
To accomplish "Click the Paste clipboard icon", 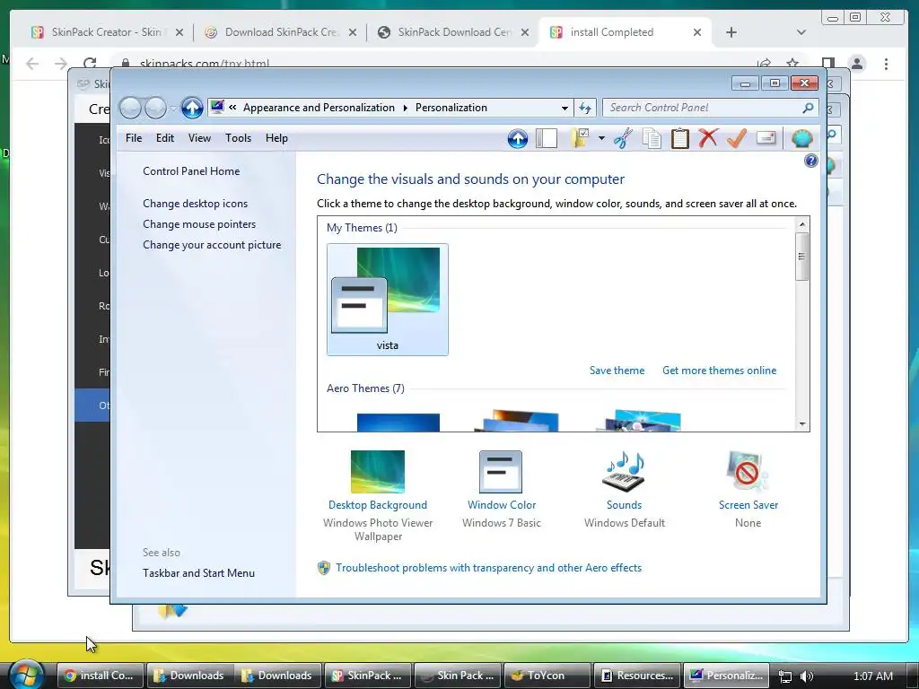I will (x=680, y=139).
